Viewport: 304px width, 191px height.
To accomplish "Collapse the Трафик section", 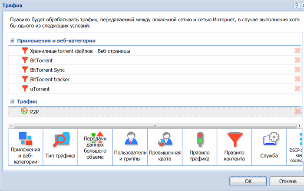I will click(12, 101).
